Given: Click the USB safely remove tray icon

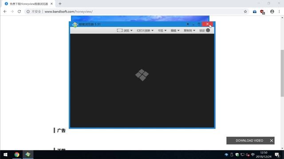Looking at the screenshot, I should coord(232,155).
